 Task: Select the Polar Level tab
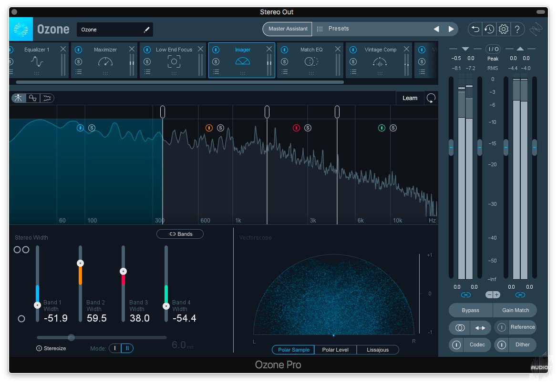[336, 350]
